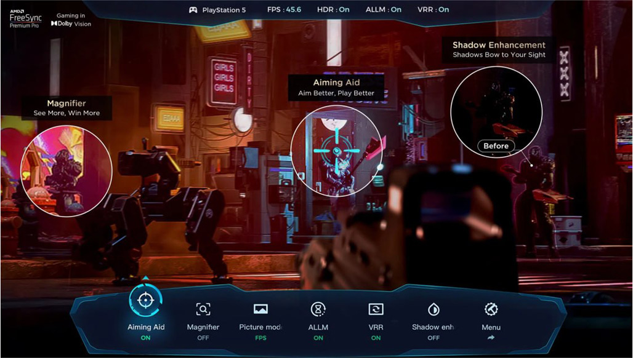Screen dimensions: 633x358
Task: Click the Magnifier label in game bar
Action: coord(203,327)
